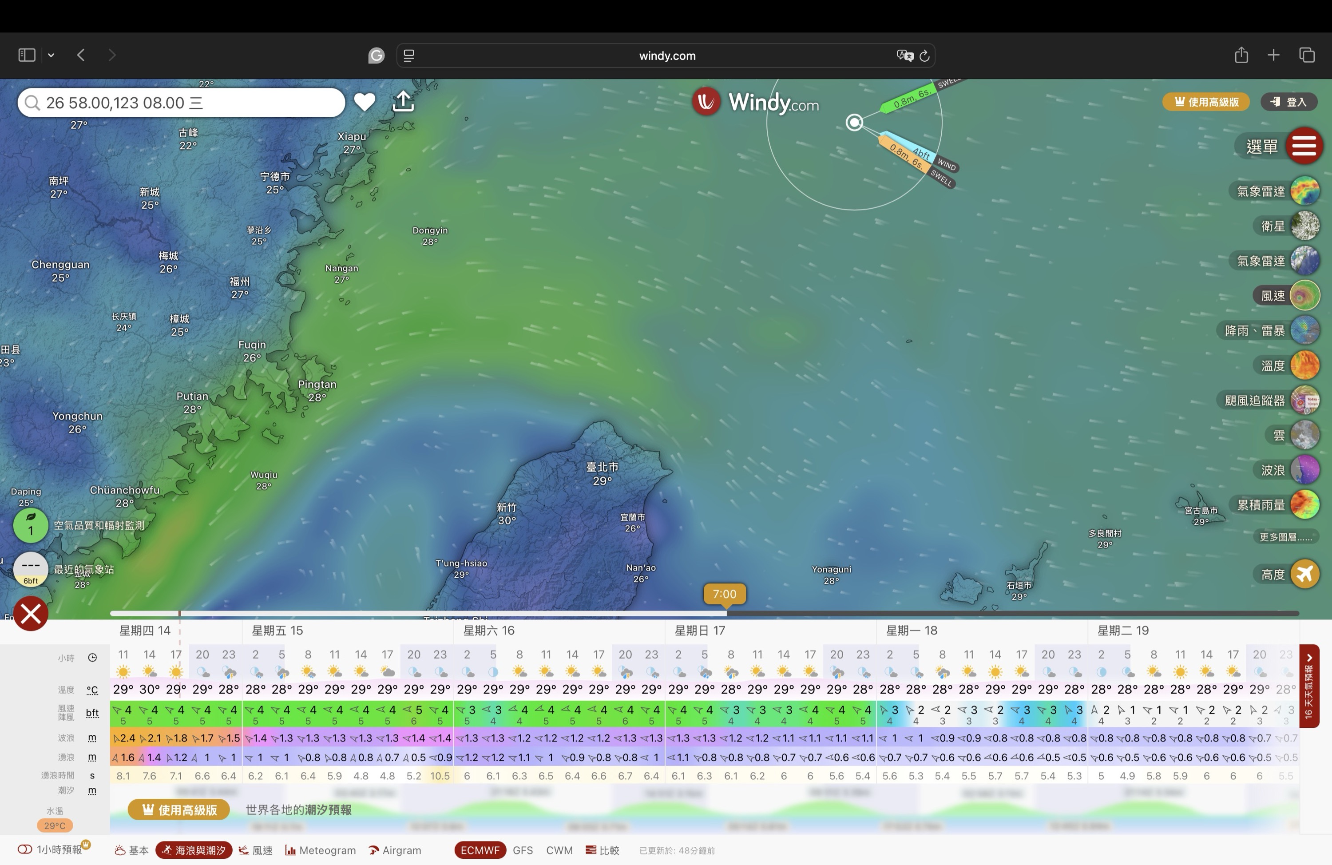
Task: Add location to favorites with heart icon
Action: point(365,102)
